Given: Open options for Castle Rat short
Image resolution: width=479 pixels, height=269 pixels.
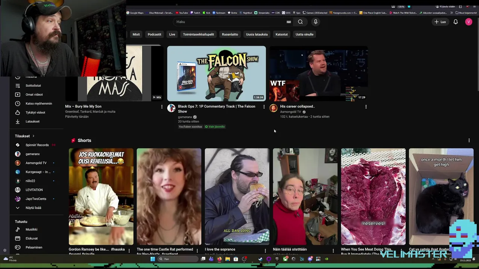Looking at the screenshot, I should [197, 251].
